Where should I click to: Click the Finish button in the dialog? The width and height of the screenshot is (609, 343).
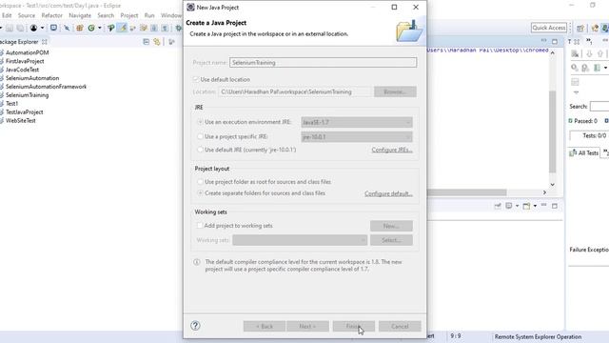click(353, 326)
